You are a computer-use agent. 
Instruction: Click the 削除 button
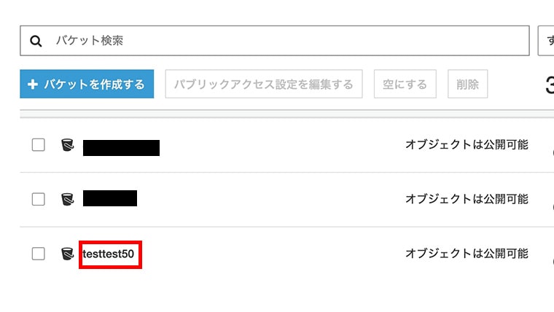click(x=467, y=84)
